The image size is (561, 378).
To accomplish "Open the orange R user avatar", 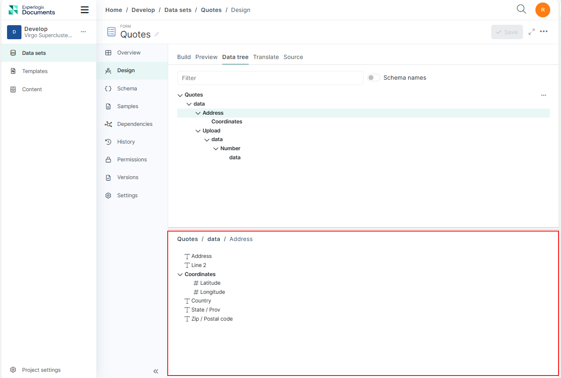I will point(543,10).
